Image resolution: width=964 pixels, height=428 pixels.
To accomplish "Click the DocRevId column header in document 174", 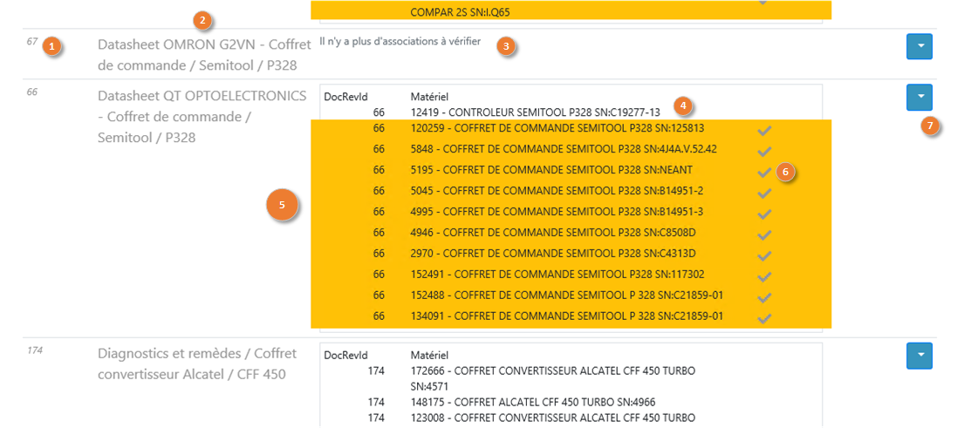I will 346,356.
